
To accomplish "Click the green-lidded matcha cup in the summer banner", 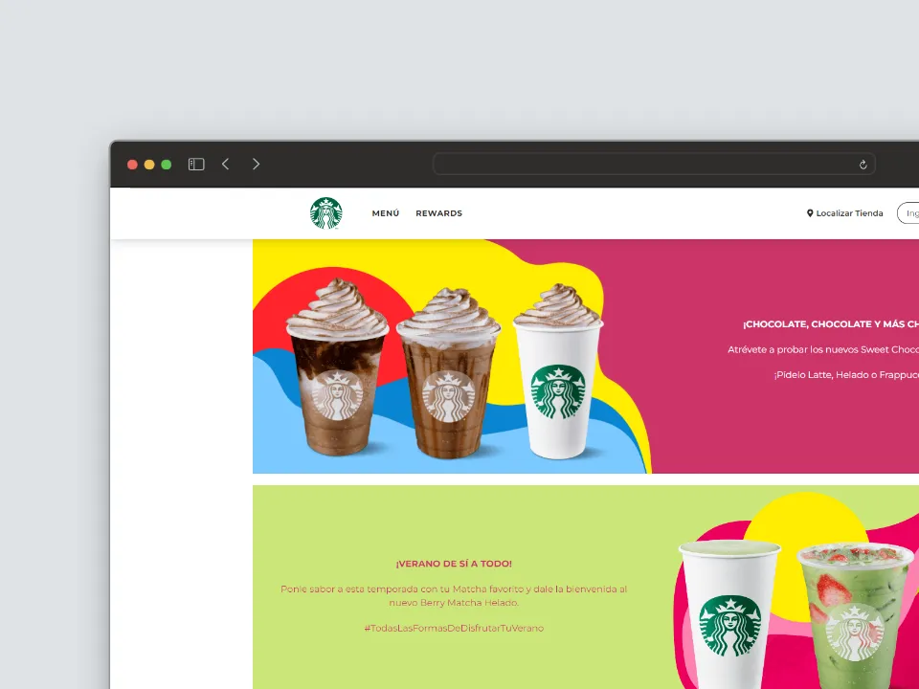I will tap(730, 612).
